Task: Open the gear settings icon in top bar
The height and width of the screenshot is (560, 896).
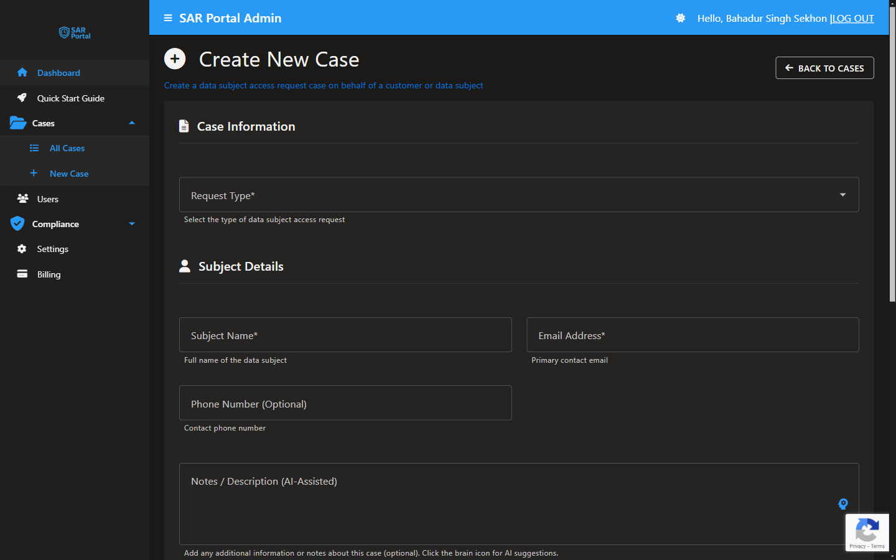Action: pos(679,18)
